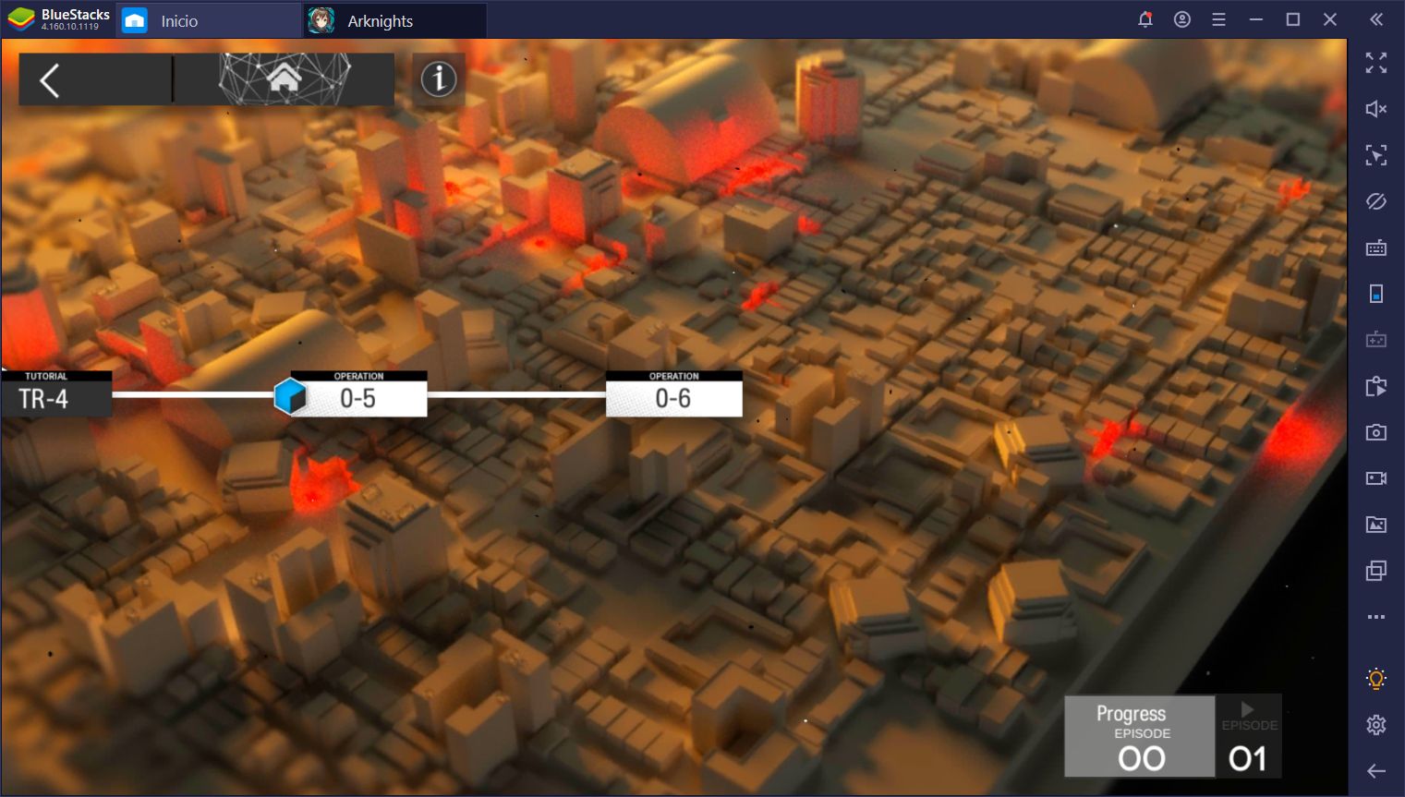Select operation 0-5 stage
Viewport: 1405px width, 797px height.
pos(358,393)
